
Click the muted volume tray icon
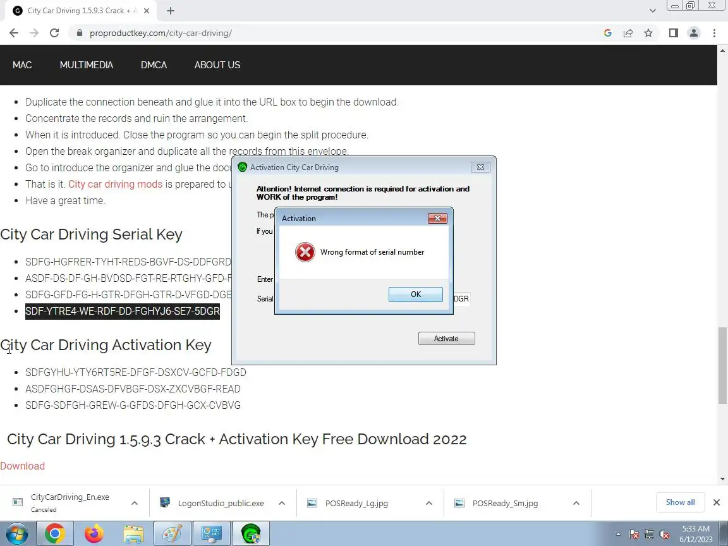[x=664, y=535]
